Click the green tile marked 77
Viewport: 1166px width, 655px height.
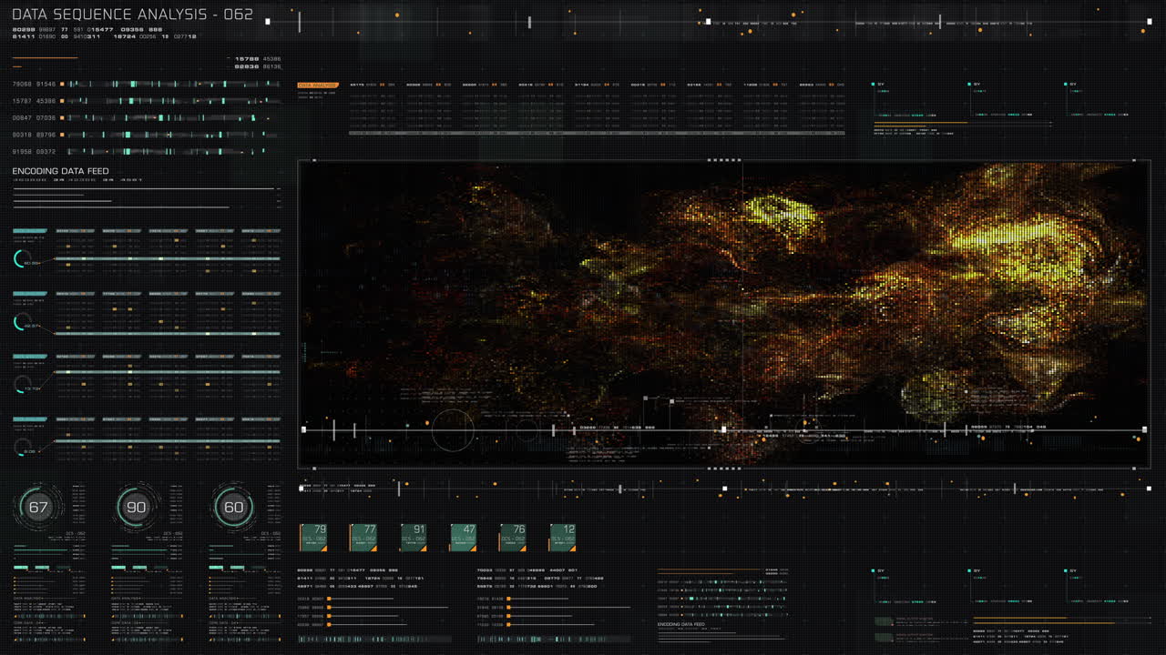363,537
